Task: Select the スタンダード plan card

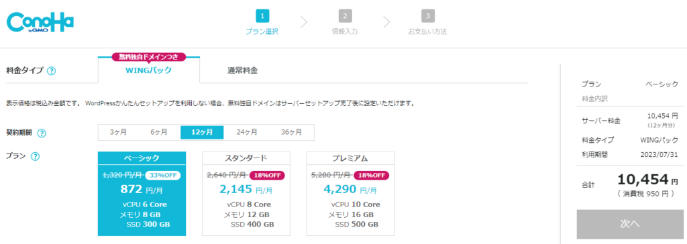Action: coord(246,194)
